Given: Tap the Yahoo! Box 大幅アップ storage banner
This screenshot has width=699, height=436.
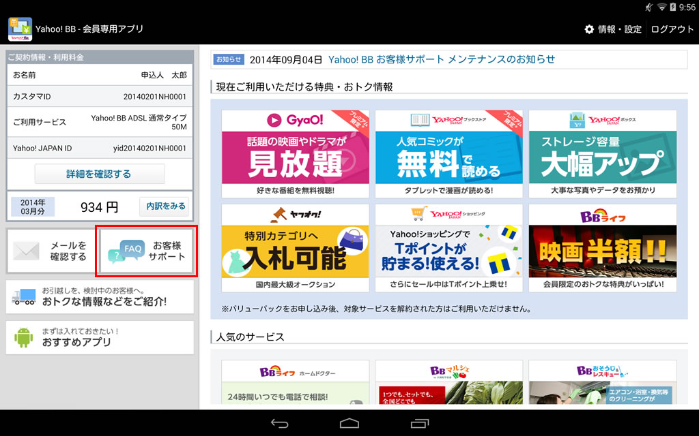Looking at the screenshot, I should tap(602, 153).
